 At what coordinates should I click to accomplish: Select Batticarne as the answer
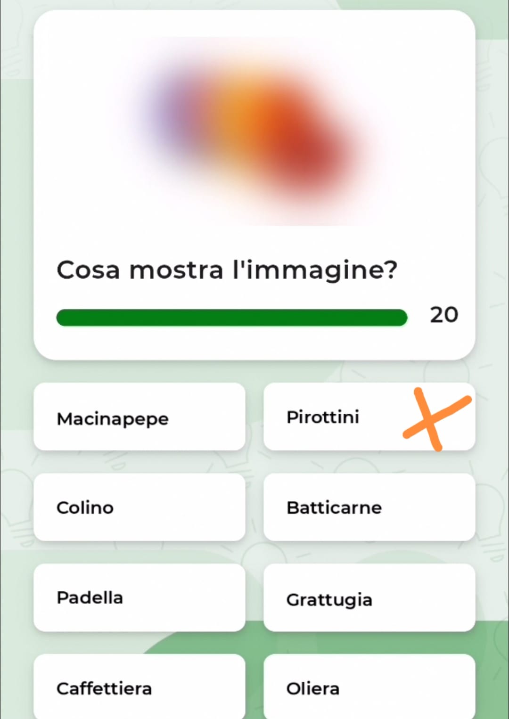tap(369, 507)
